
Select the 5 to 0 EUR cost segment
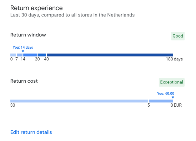(x=161, y=101)
